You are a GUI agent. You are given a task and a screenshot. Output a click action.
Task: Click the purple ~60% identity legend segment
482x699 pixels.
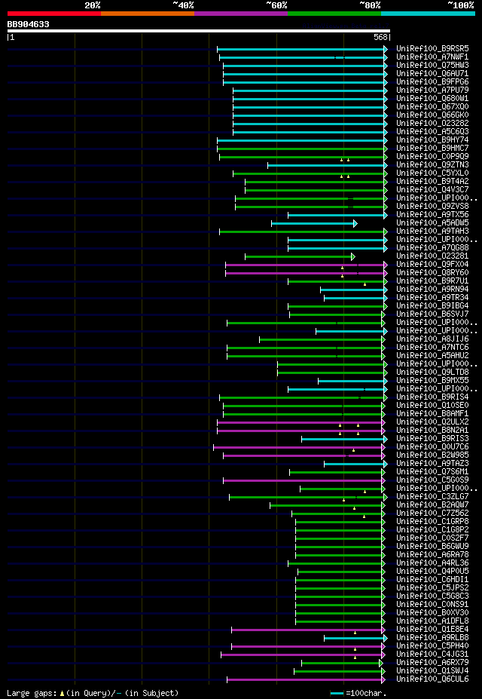[x=241, y=14]
